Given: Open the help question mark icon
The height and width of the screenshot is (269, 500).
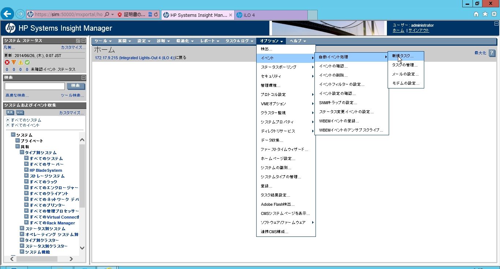Looking at the screenshot, I should tap(492, 53).
